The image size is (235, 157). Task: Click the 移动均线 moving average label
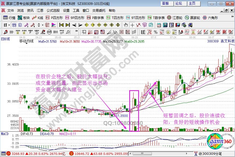26,41
